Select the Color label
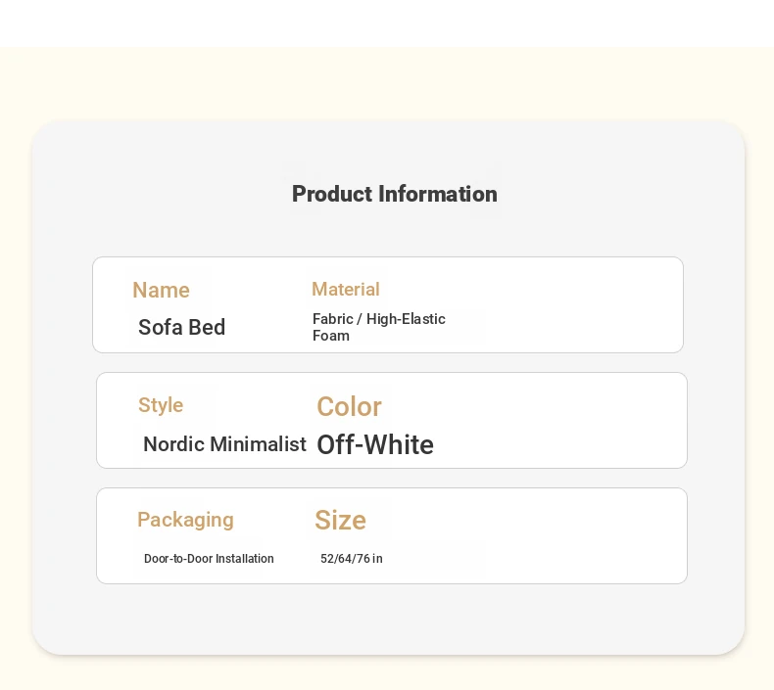This screenshot has height=690, width=774. tap(349, 406)
